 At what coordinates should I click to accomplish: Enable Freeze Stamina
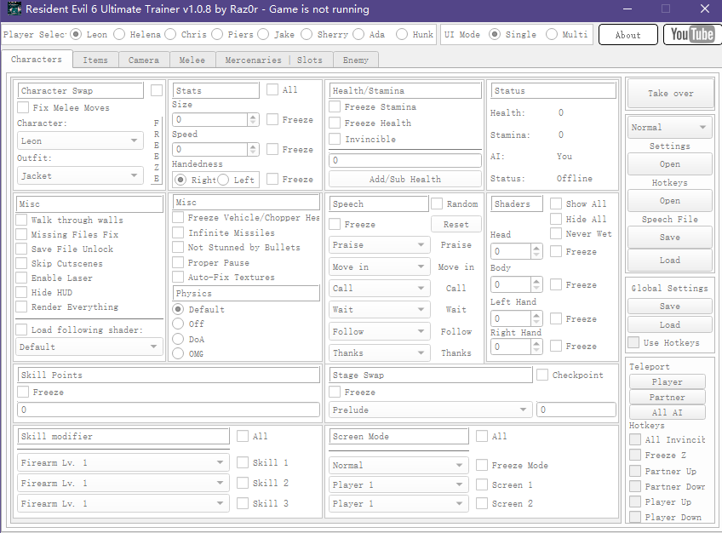click(x=335, y=106)
